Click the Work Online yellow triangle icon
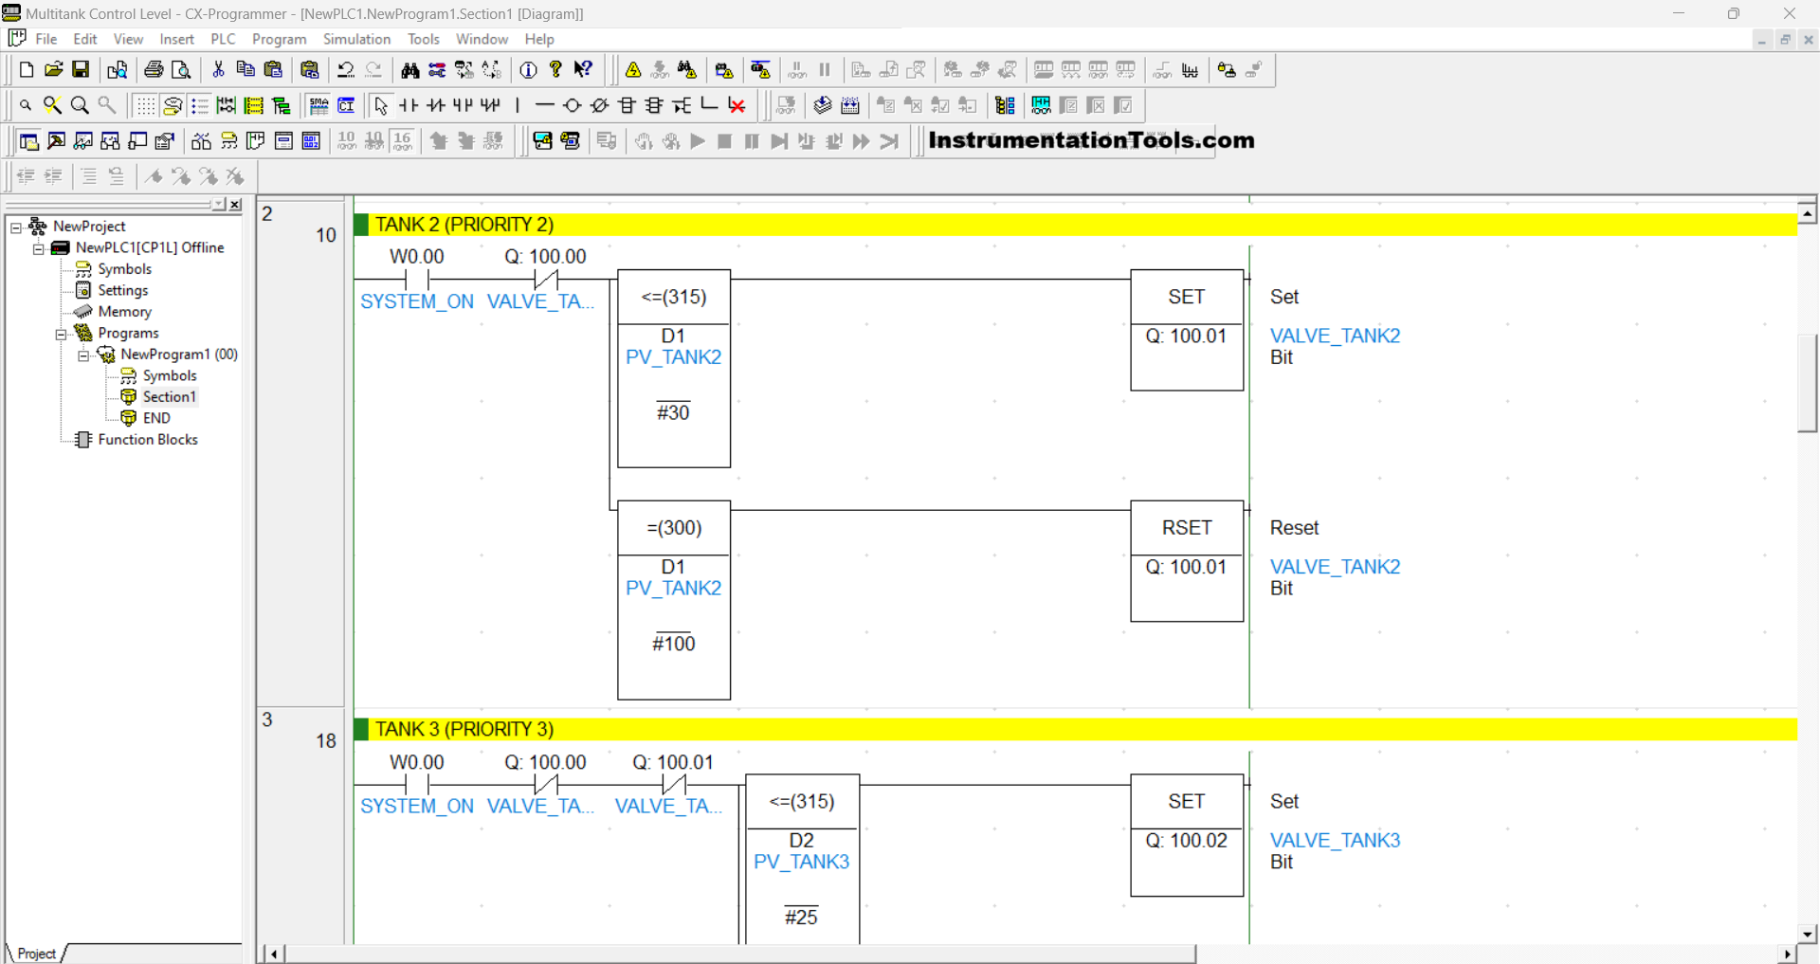1820x964 pixels. 633,70
